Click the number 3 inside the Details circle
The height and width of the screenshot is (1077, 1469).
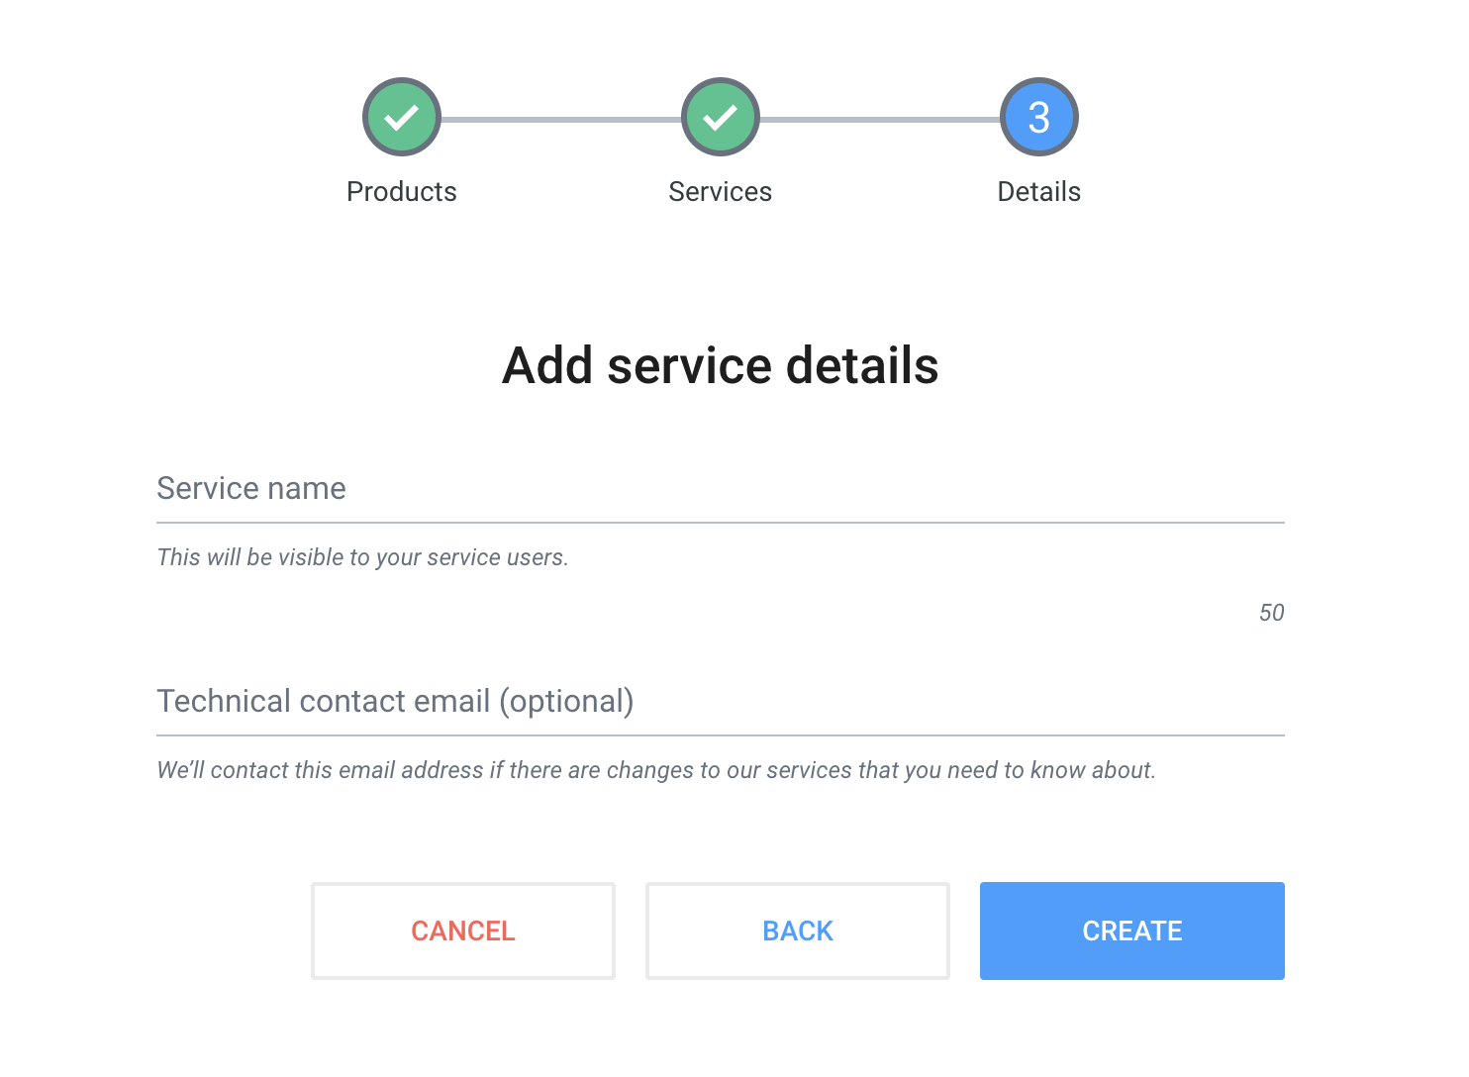click(1039, 118)
